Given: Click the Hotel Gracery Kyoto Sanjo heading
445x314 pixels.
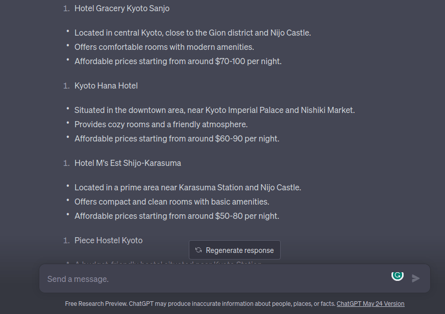Looking at the screenshot, I should (x=122, y=8).
